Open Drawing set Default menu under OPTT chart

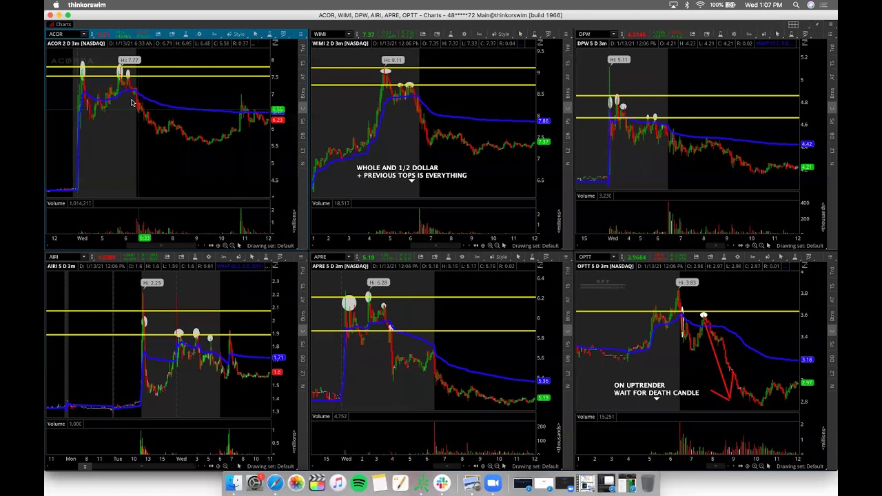(x=799, y=466)
